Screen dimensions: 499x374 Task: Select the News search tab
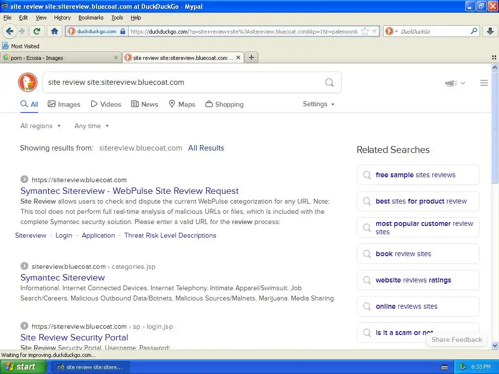point(145,104)
